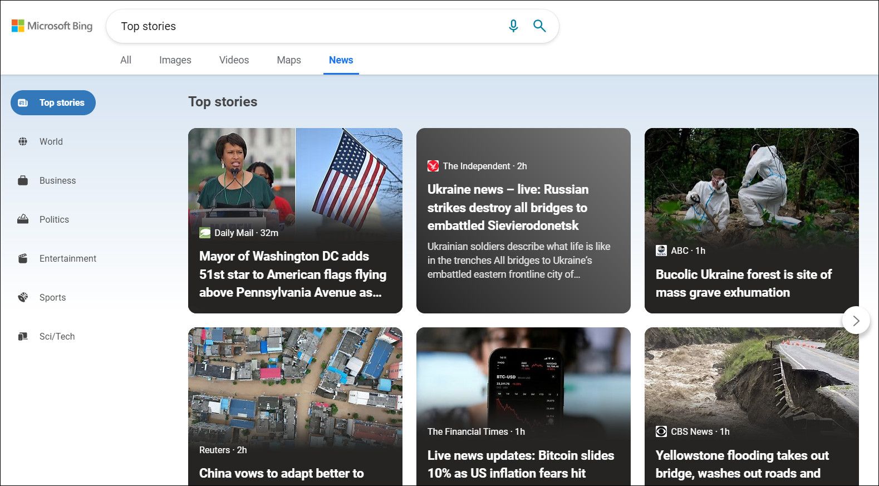The height and width of the screenshot is (486, 879).
Task: Open the Entertainment category
Action: tap(68, 258)
